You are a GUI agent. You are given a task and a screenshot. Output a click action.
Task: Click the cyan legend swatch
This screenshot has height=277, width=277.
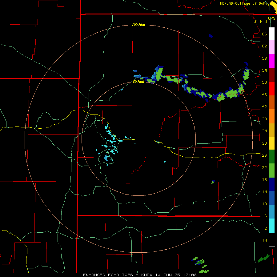pyautogui.click(x=272, y=226)
